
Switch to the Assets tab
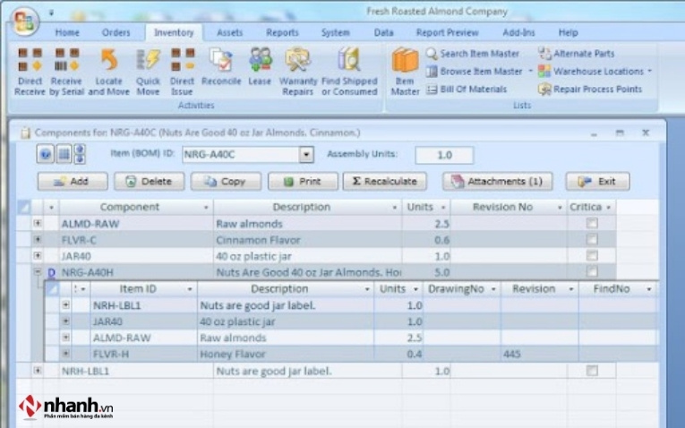point(230,33)
